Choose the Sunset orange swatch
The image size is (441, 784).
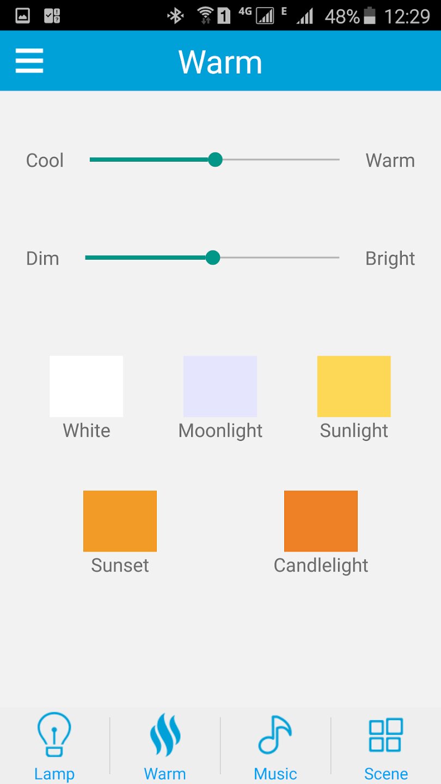click(120, 521)
